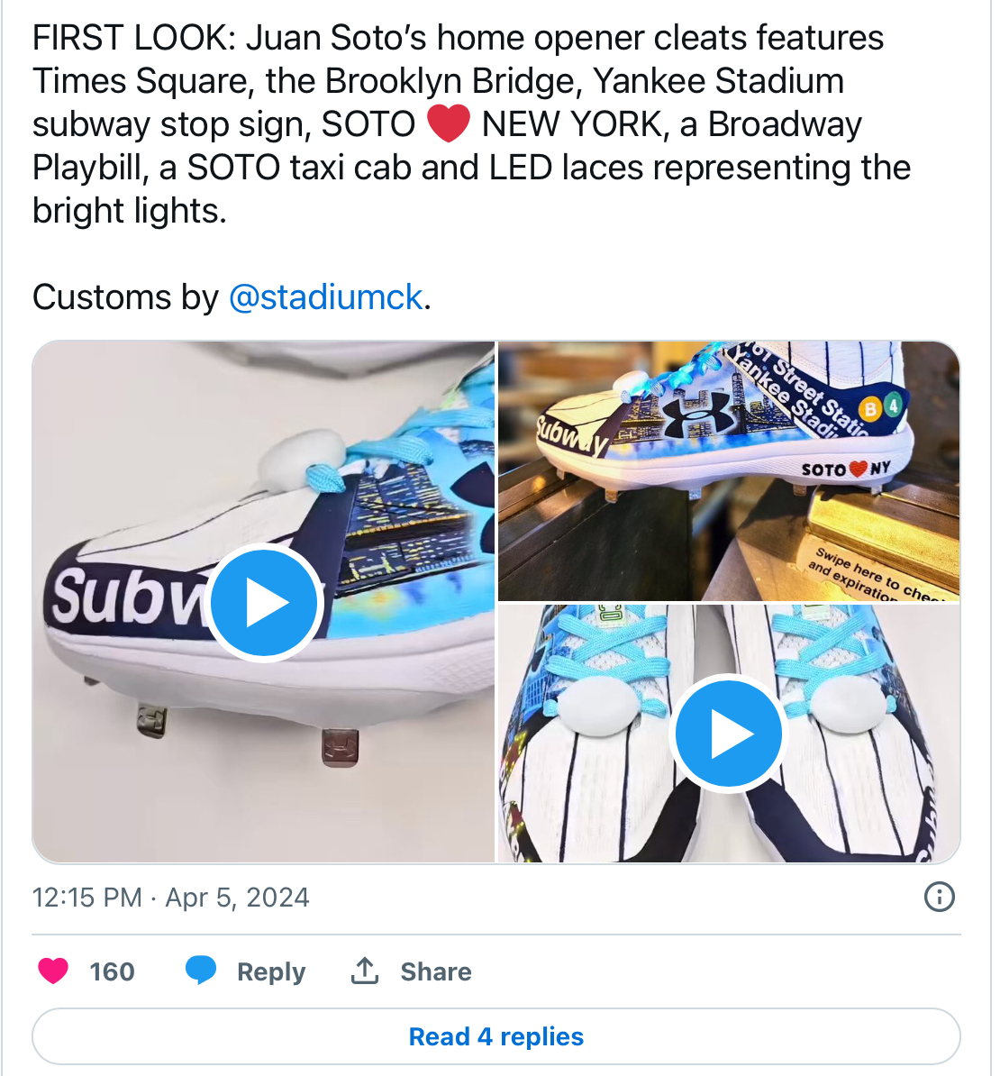The width and height of the screenshot is (1000, 1076).
Task: Play the pinstripe laces video
Action: pyautogui.click(x=729, y=733)
